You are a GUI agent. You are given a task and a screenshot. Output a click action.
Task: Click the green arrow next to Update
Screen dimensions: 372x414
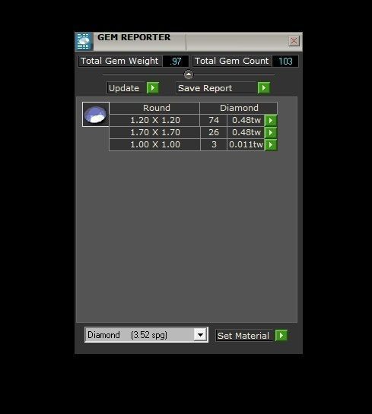tap(153, 87)
